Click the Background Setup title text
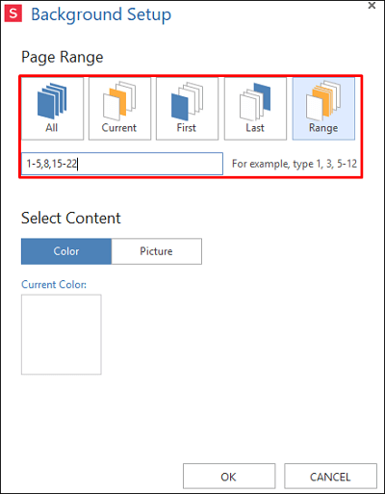Image resolution: width=385 pixels, height=494 pixels. (101, 14)
